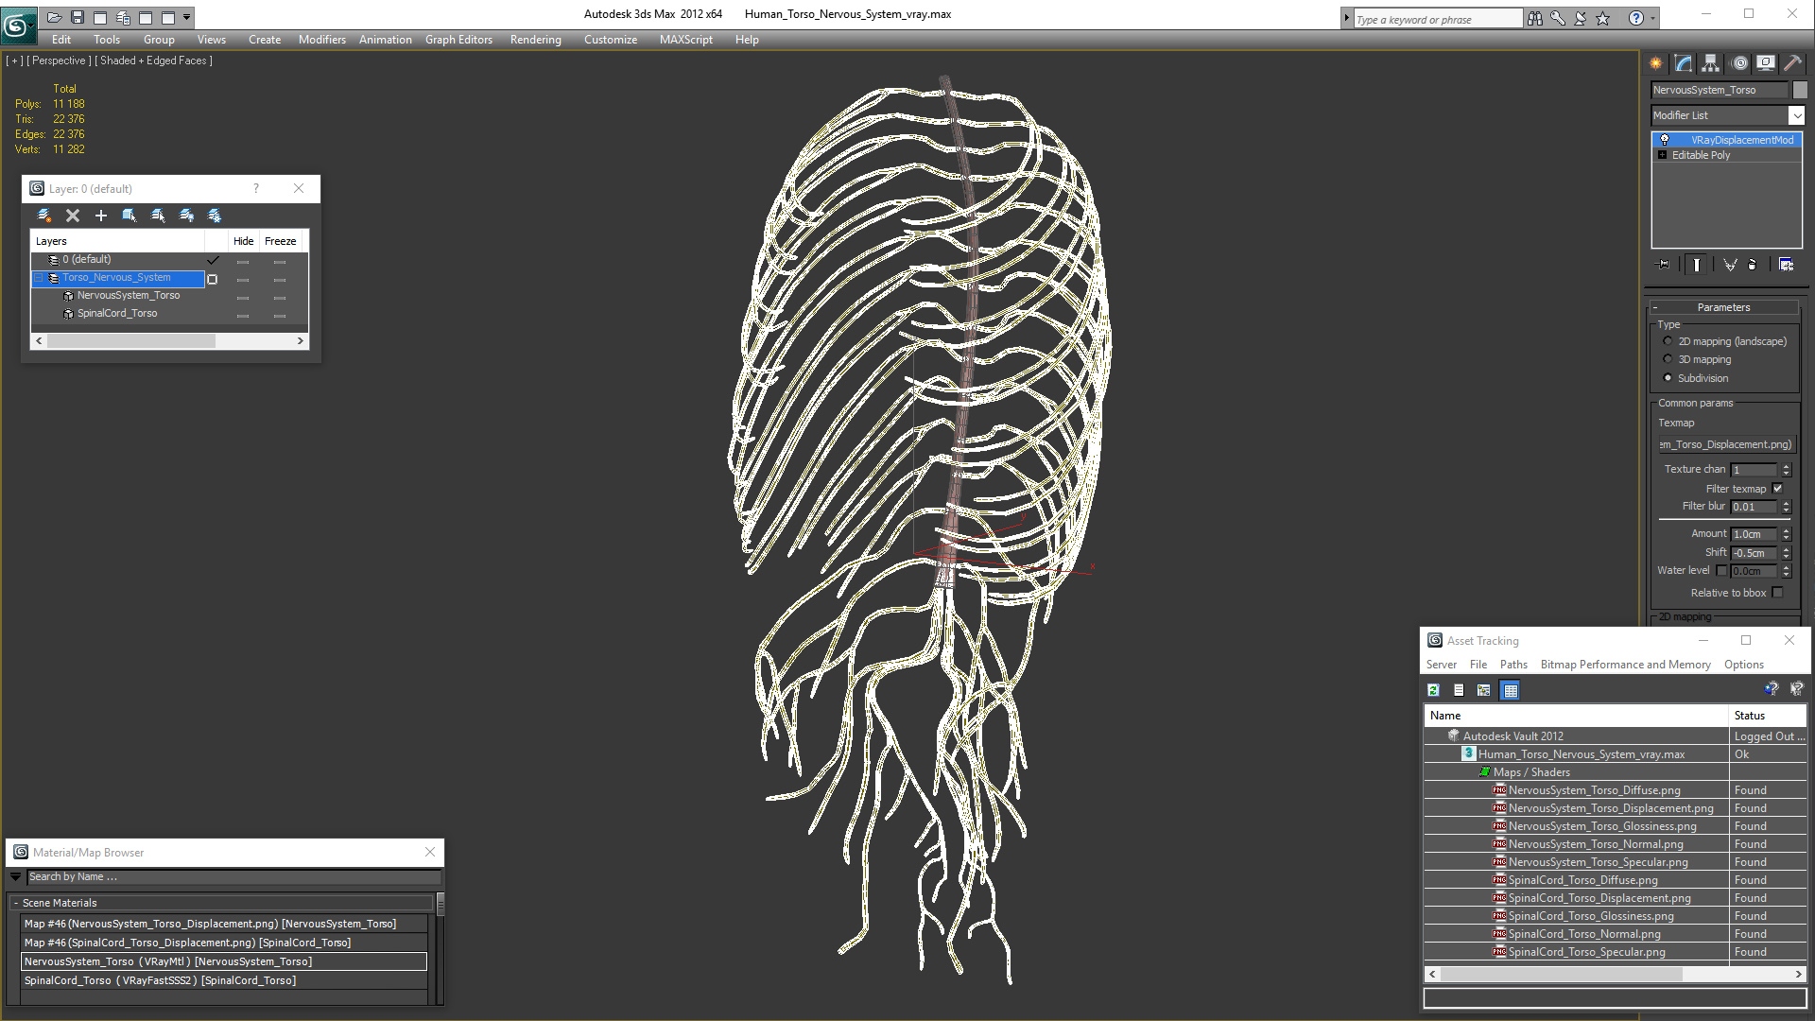Click the Hide column header in Layer dialog

coord(243,241)
